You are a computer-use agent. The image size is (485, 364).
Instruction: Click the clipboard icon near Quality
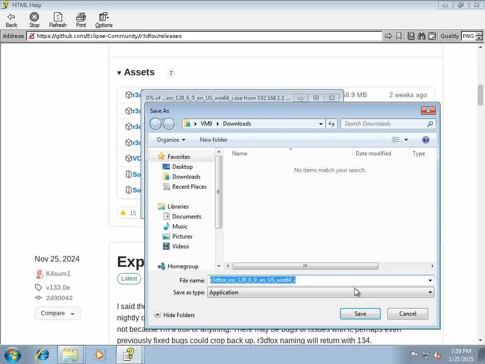tap(432, 36)
